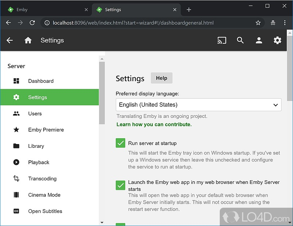This screenshot has width=293, height=226.
Task: Click the Emby Premiere star icon
Action: pos(16,129)
